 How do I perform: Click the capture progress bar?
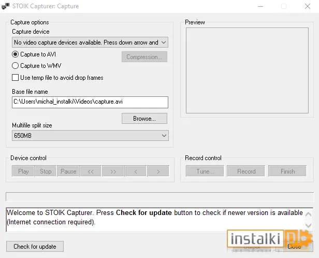160,196
